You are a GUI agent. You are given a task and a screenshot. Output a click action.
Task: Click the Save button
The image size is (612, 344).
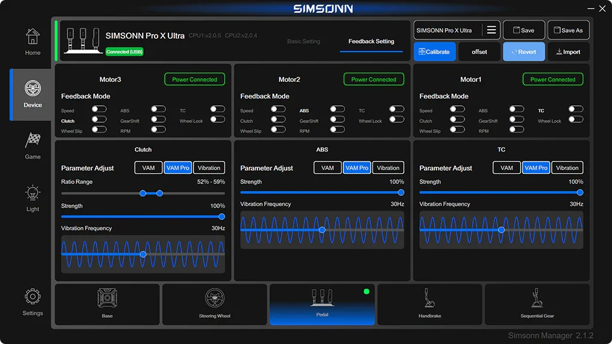click(x=524, y=30)
